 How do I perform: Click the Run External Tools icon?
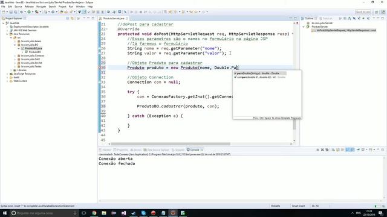coord(36,12)
